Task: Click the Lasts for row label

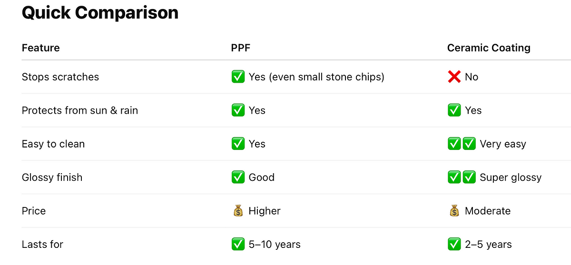Action: tap(42, 245)
